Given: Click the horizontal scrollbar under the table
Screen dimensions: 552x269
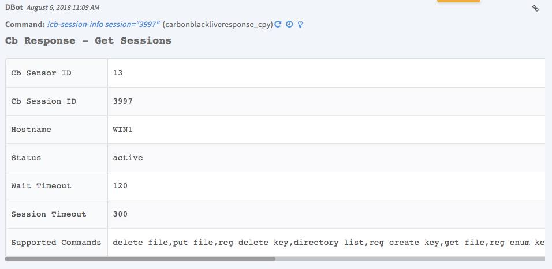Looking at the screenshot, I should point(140,259).
